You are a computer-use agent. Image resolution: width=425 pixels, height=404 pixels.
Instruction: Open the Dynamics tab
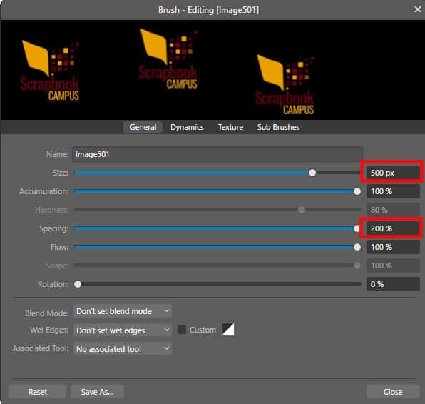click(187, 127)
